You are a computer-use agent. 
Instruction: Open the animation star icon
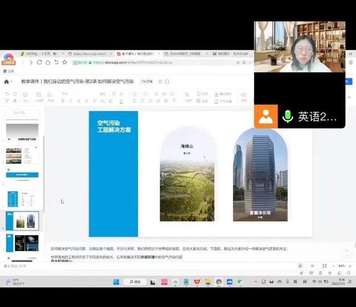pyautogui.click(x=244, y=95)
